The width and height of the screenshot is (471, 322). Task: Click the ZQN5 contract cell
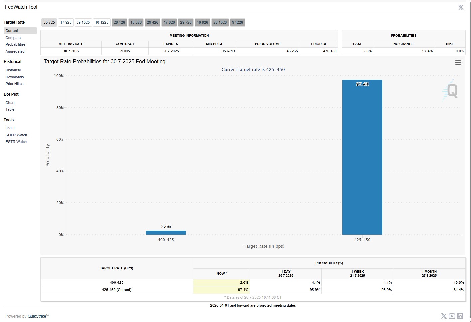click(x=125, y=51)
